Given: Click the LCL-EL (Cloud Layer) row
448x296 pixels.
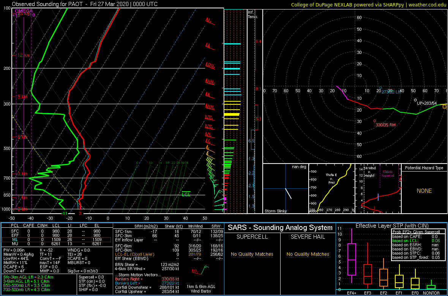Looking at the screenshot, I should pos(169,254).
